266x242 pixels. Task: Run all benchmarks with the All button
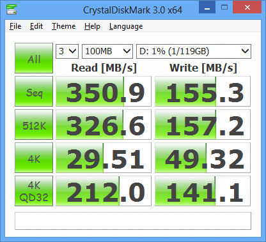click(34, 58)
